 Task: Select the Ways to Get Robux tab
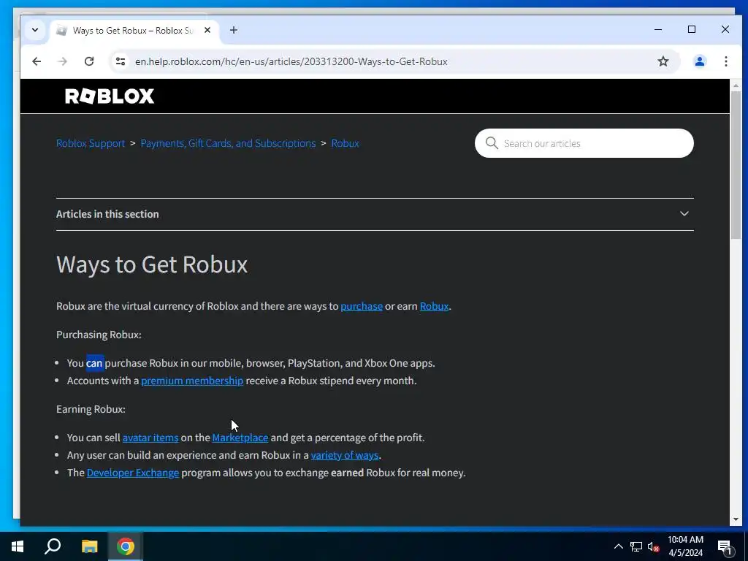pyautogui.click(x=133, y=31)
